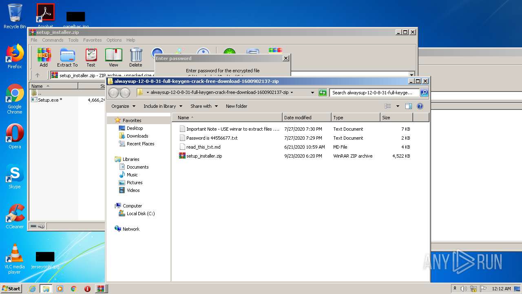Click the WinRAR Add toolbar icon
Viewport: 522px width, 294px height.
44,57
